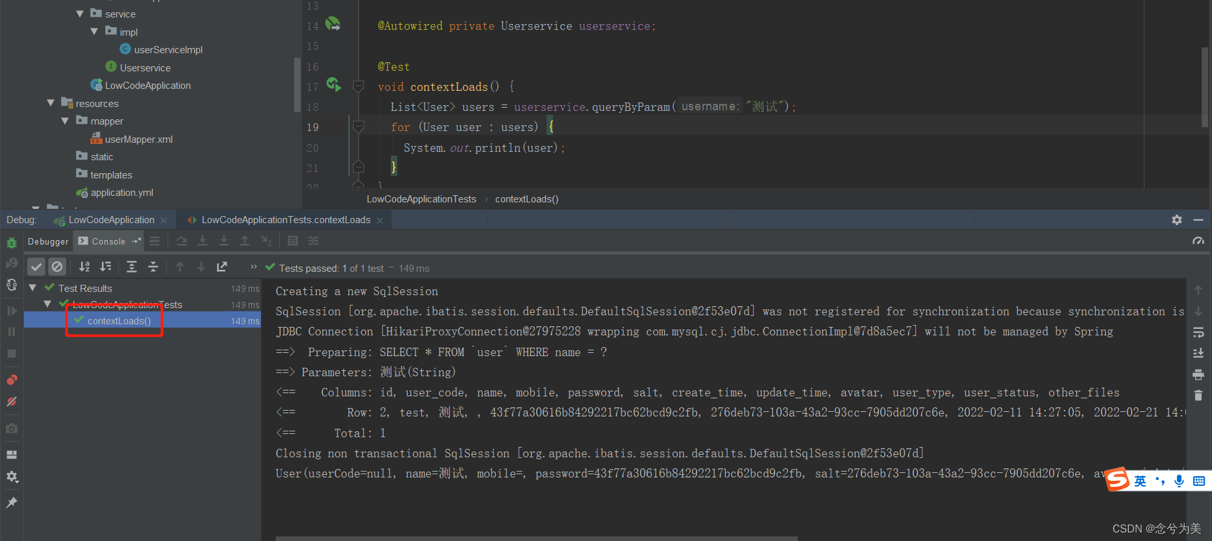Toggle soft-wrap in console
The image size is (1212, 541).
click(x=1198, y=333)
